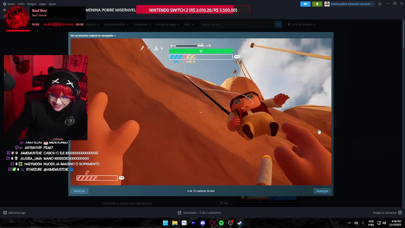Open the green notifications bell
The width and height of the screenshot is (405, 228).
tap(317, 4)
